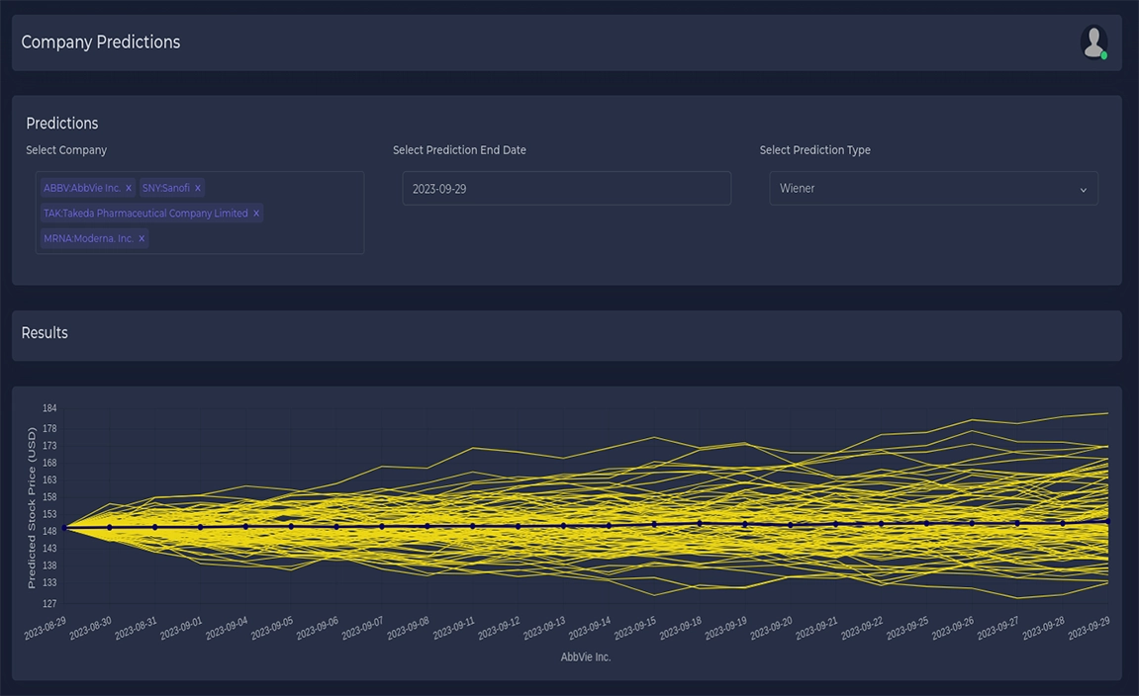
Task: Click the last mean-line point on 2023-09-29
Action: pos(1107,521)
